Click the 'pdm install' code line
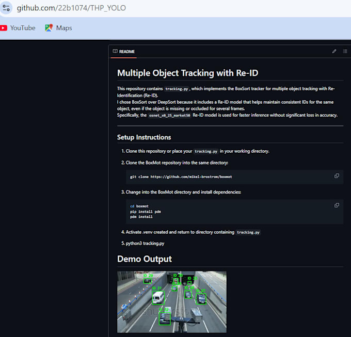Image resolution: width=351 pixels, height=337 pixels. click(141, 217)
